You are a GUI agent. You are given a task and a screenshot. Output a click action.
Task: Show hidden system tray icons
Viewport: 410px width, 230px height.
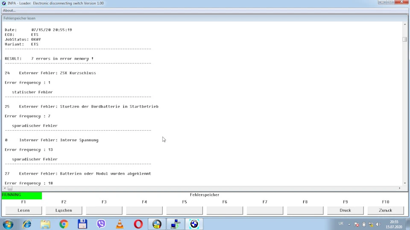click(x=349, y=224)
